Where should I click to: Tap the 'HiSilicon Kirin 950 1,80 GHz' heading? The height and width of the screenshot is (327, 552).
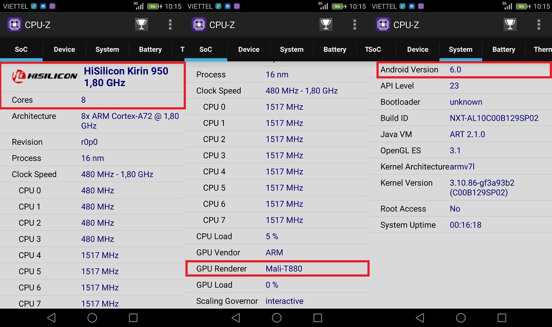[x=126, y=77]
